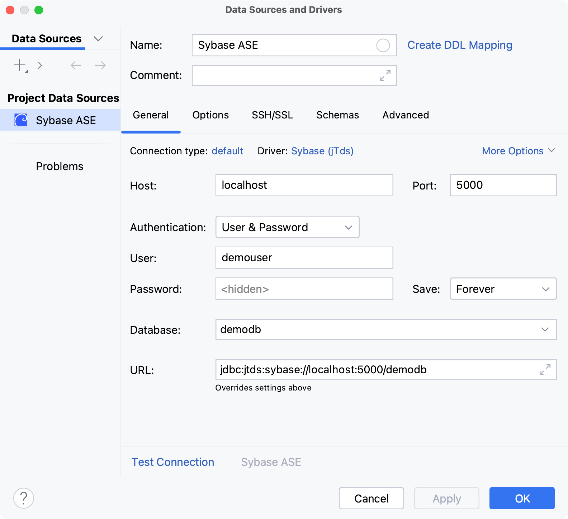Screen dimensions: 568x519
Task: Expand the Database combo box
Action: click(545, 329)
